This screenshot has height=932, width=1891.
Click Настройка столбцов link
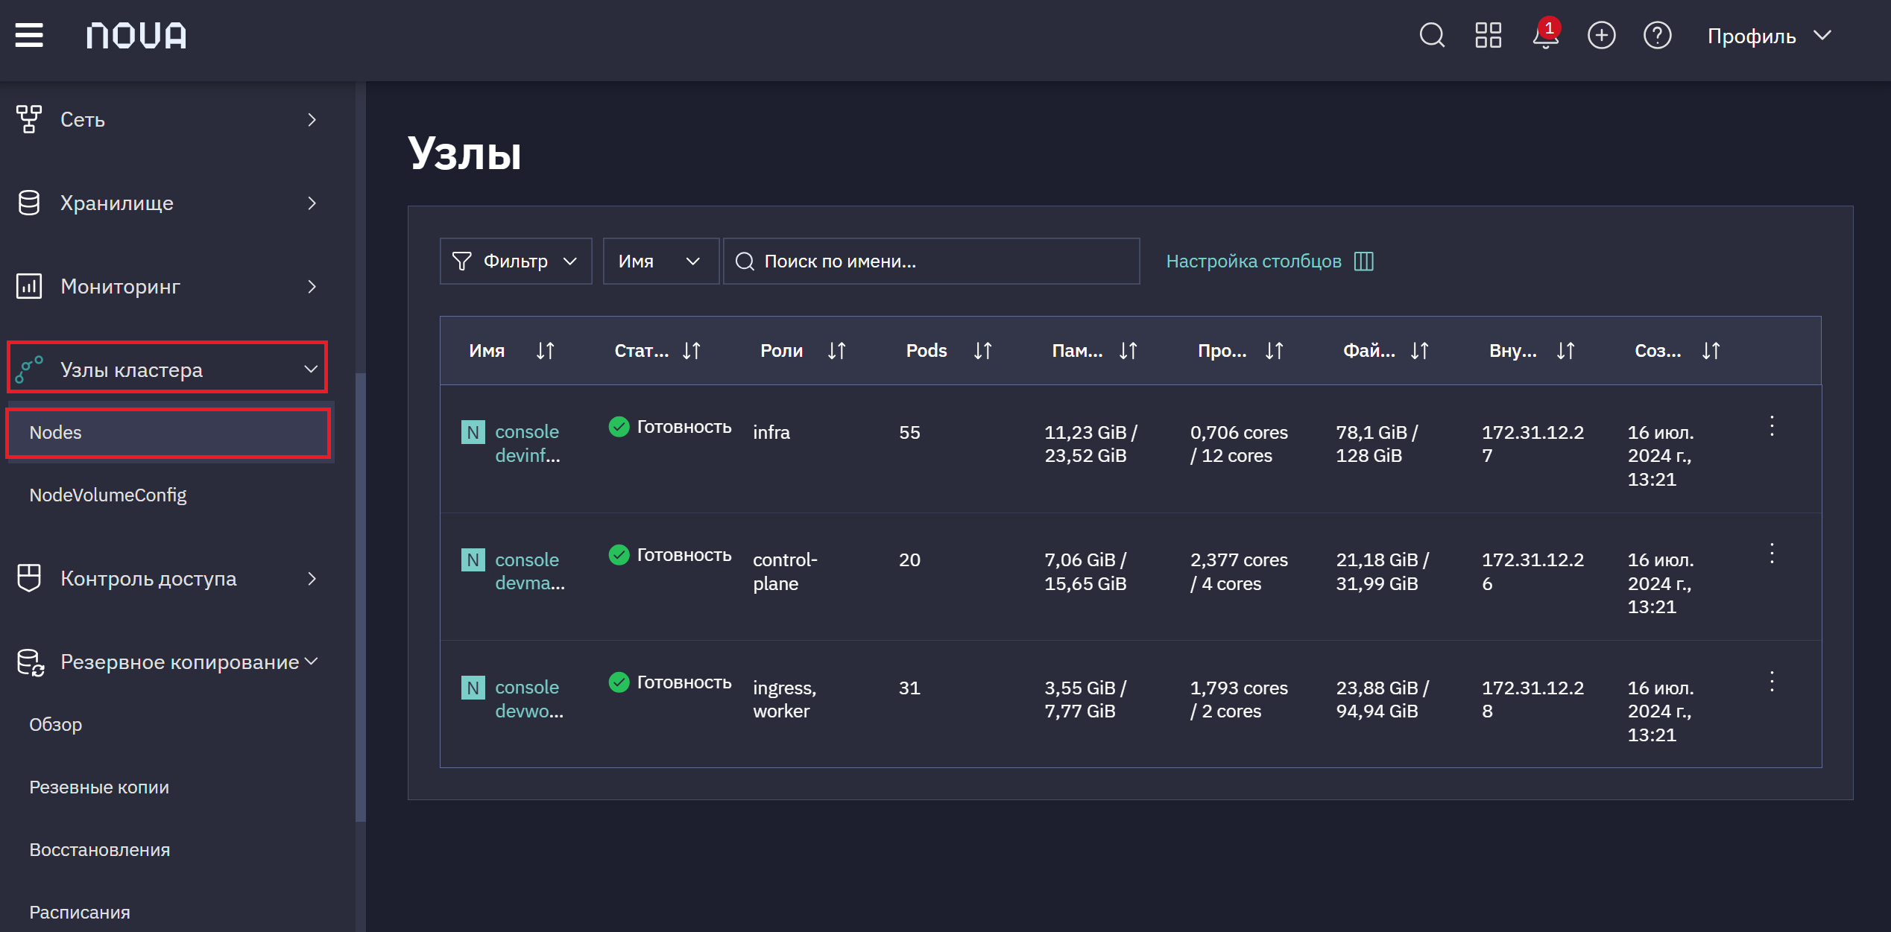pos(1254,261)
